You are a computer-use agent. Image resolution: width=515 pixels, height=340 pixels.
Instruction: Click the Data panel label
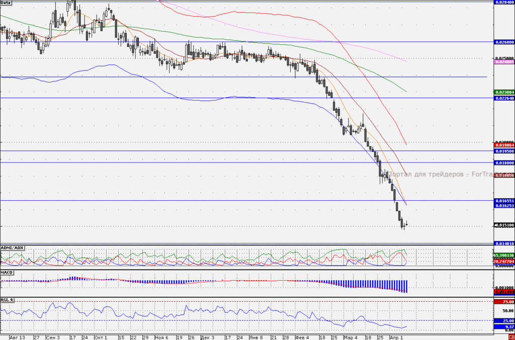[x=6, y=3]
